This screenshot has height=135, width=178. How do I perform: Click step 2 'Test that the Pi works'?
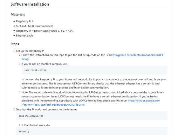pyautogui.click(x=46, y=109)
